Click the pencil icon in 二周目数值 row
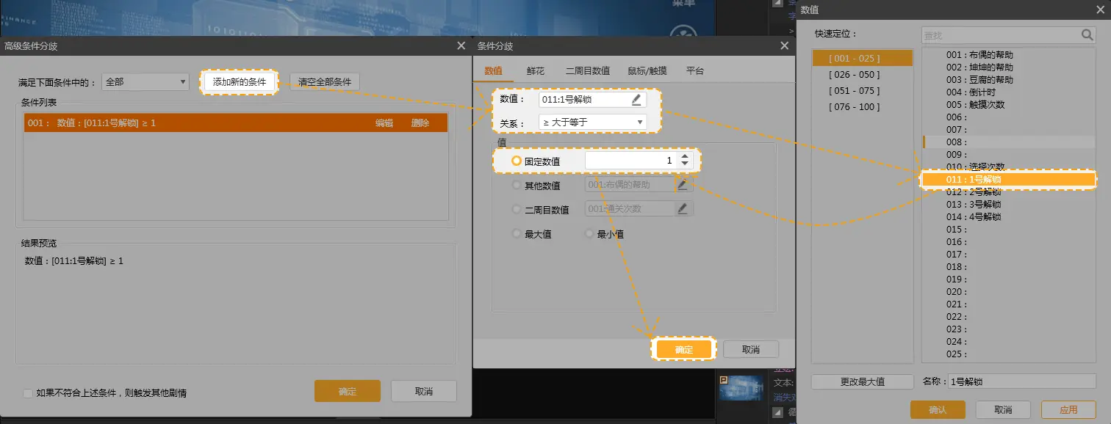The width and height of the screenshot is (1111, 424). 683,209
